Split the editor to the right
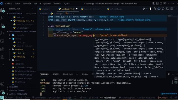178x100 pixels. click(x=172, y=9)
